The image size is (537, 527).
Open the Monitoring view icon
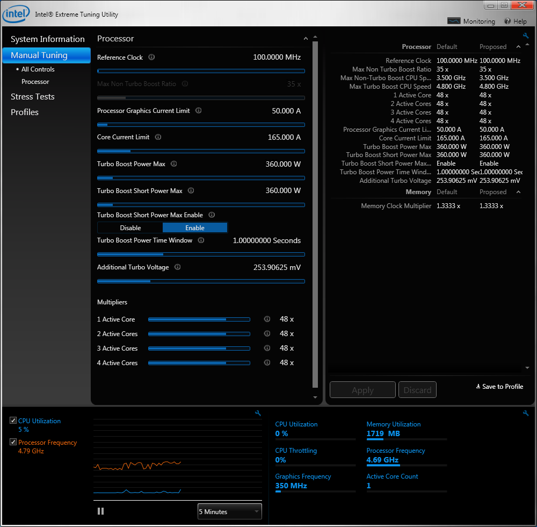click(x=454, y=21)
